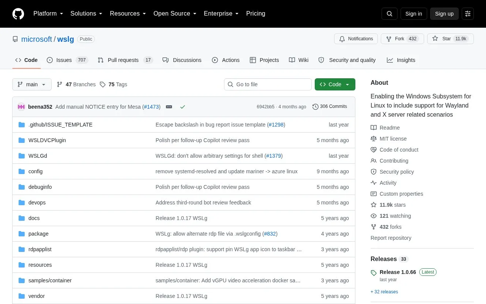Screen dimensions: 486x304
Task: Open the microsoft organization link
Action: point(36,39)
